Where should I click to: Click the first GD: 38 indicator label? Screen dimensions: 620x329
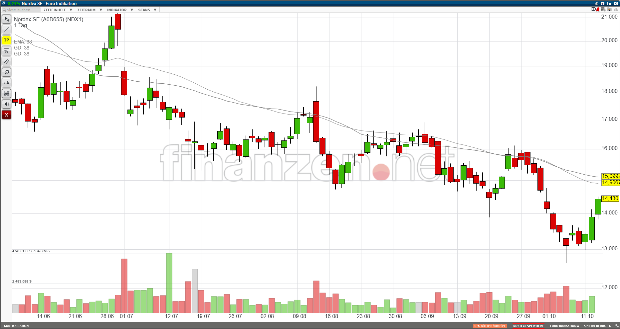(22, 48)
